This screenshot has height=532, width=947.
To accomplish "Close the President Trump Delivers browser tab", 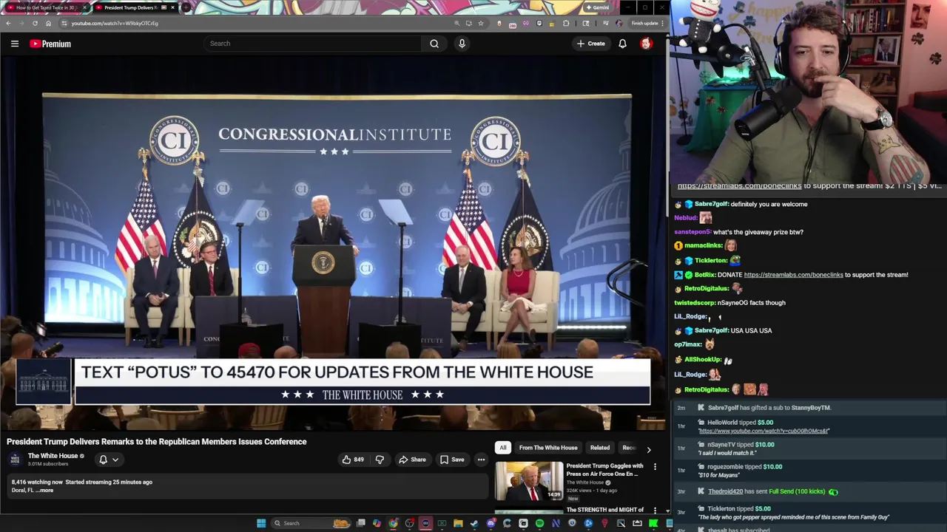I will click(x=172, y=7).
